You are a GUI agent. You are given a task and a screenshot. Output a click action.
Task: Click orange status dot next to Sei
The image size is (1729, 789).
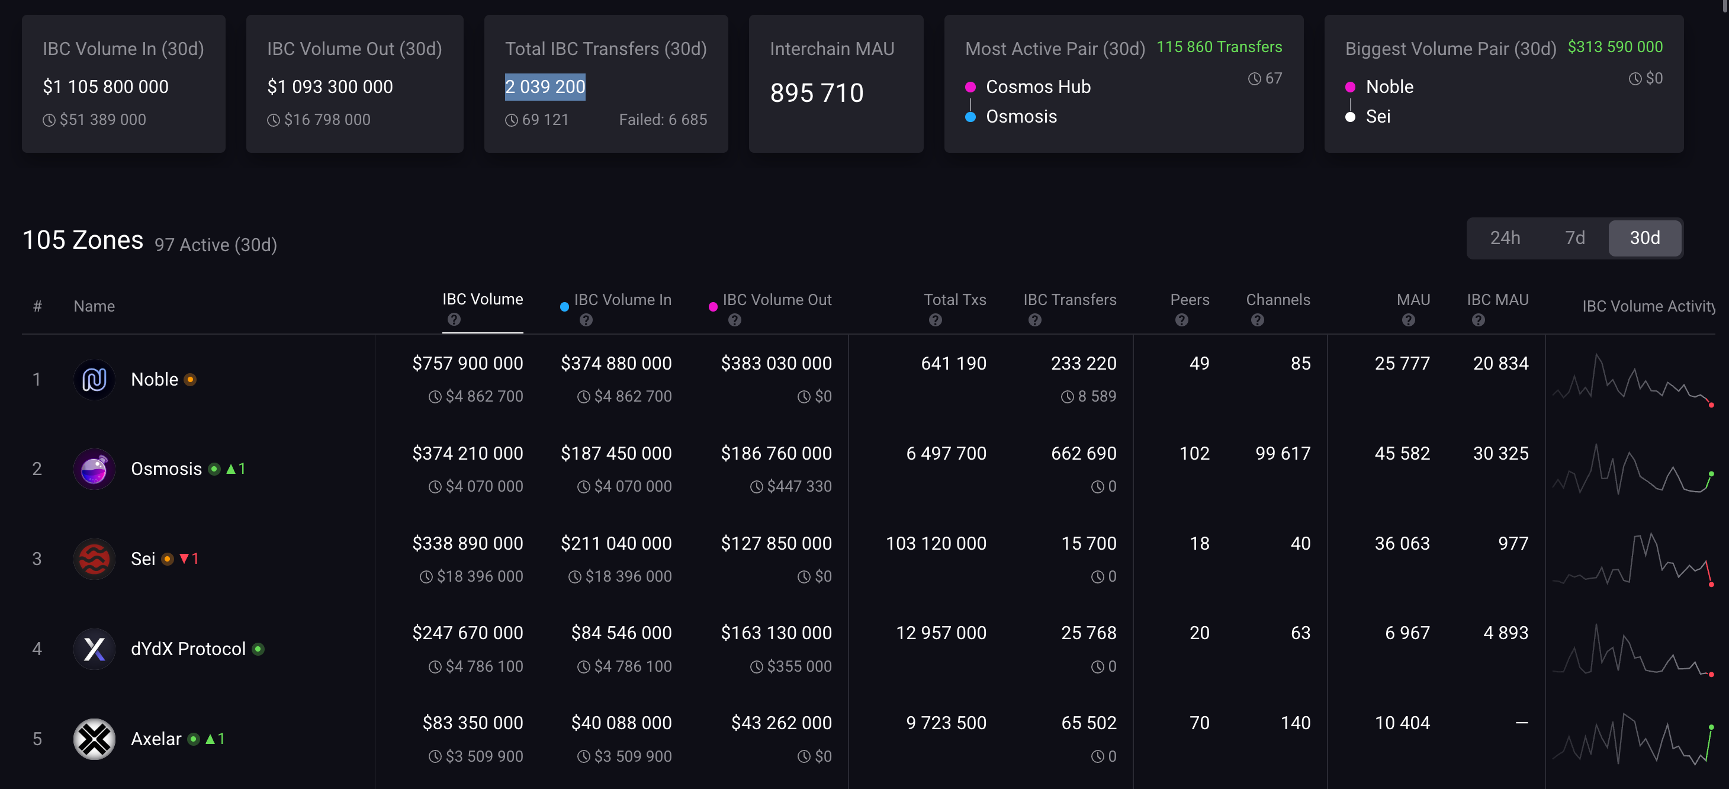pyautogui.click(x=168, y=559)
